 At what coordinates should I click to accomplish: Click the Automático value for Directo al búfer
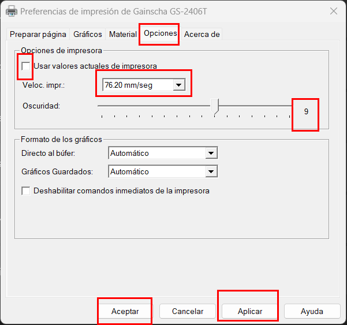pos(156,153)
